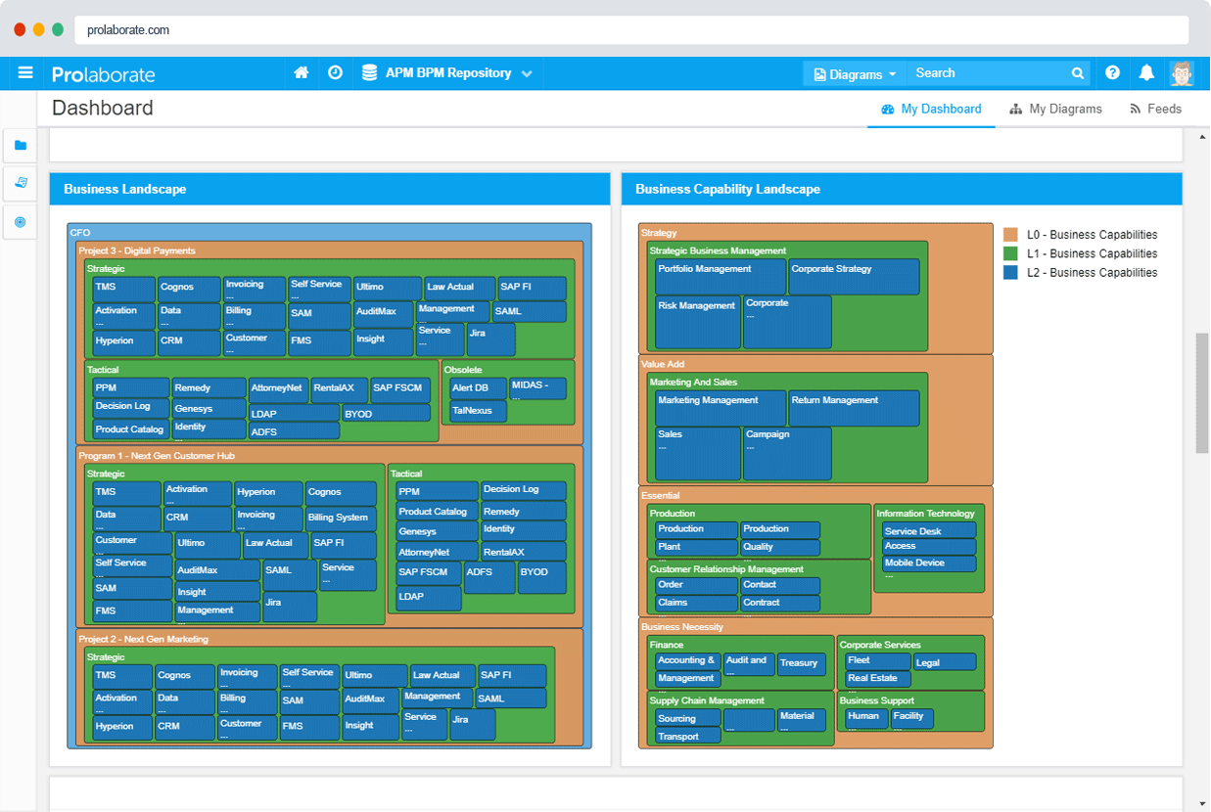
Task: Switch to the My Diagrams tab
Action: coord(1056,110)
